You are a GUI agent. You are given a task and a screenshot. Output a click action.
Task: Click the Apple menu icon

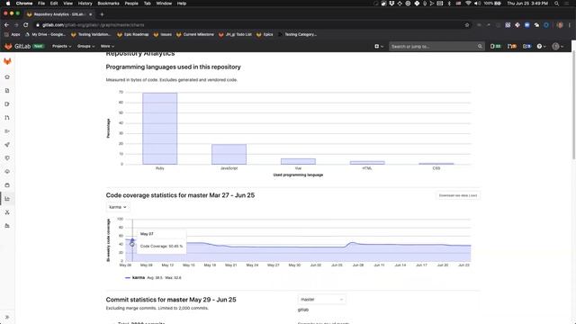(x=8, y=4)
